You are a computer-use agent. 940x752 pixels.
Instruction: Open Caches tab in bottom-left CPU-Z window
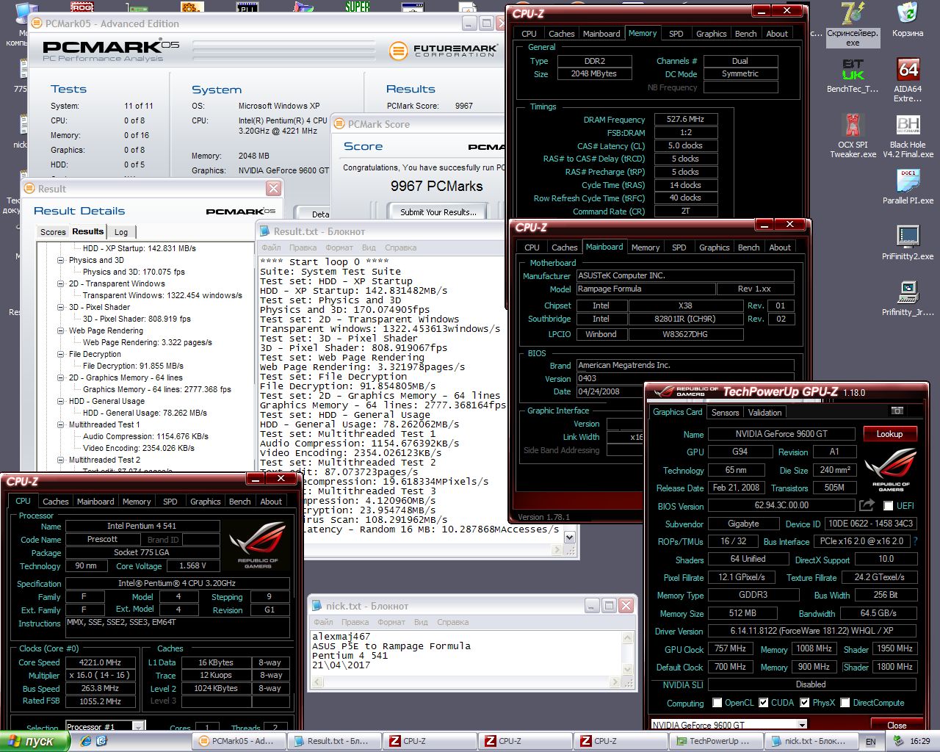tap(55, 502)
